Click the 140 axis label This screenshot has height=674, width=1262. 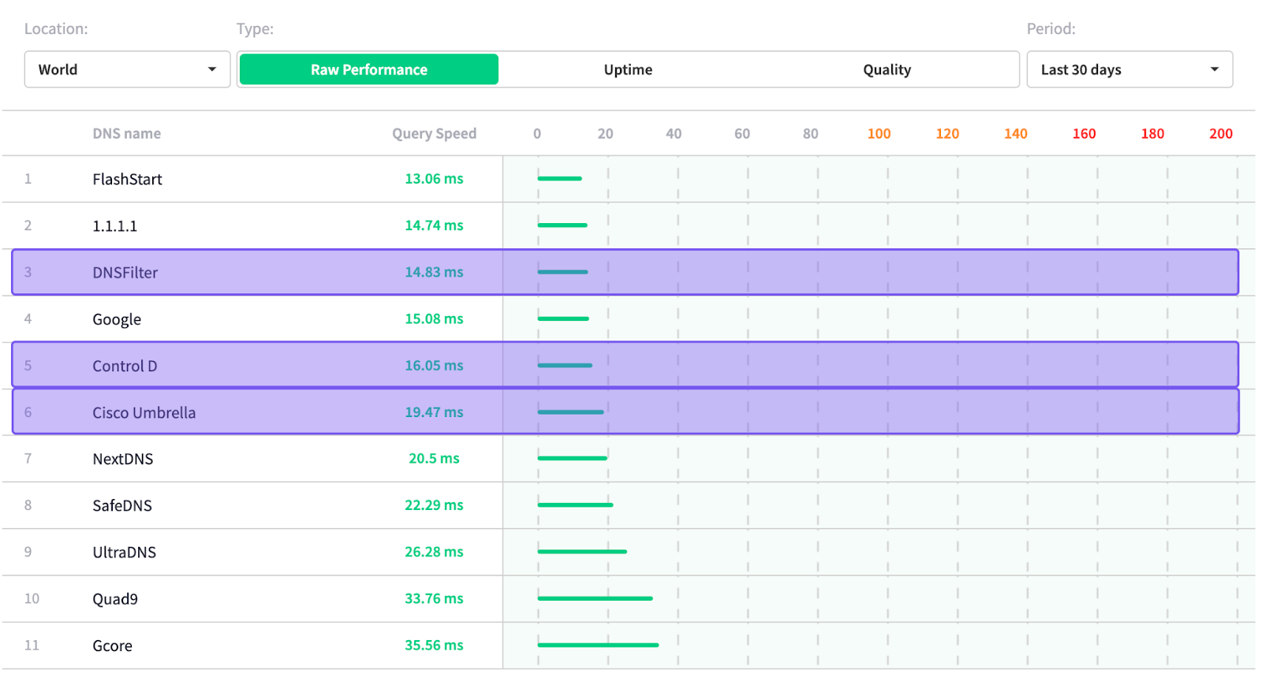pos(1016,133)
